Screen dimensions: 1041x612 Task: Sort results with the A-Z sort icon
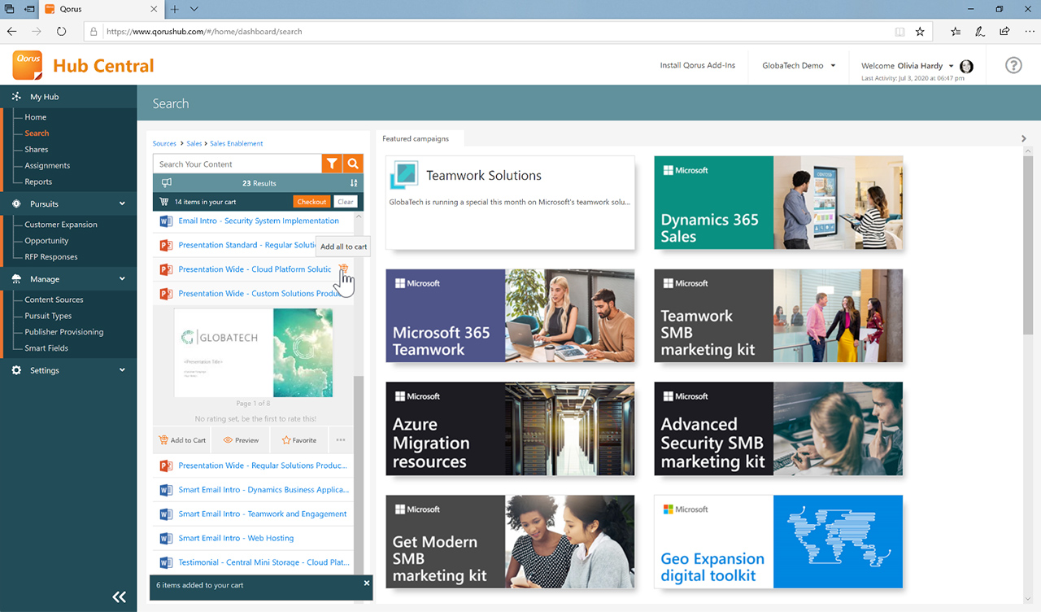point(354,183)
